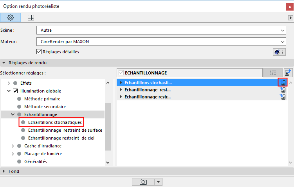The width and height of the screenshot is (294, 187).
Task: Expand the Echantillonnage restr... row triangle
Action: tap(121, 97)
